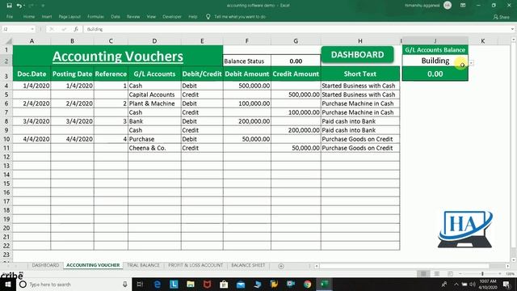Expand the Name Box dropdown
Viewport: 517px width, 291px height.
click(x=32, y=29)
